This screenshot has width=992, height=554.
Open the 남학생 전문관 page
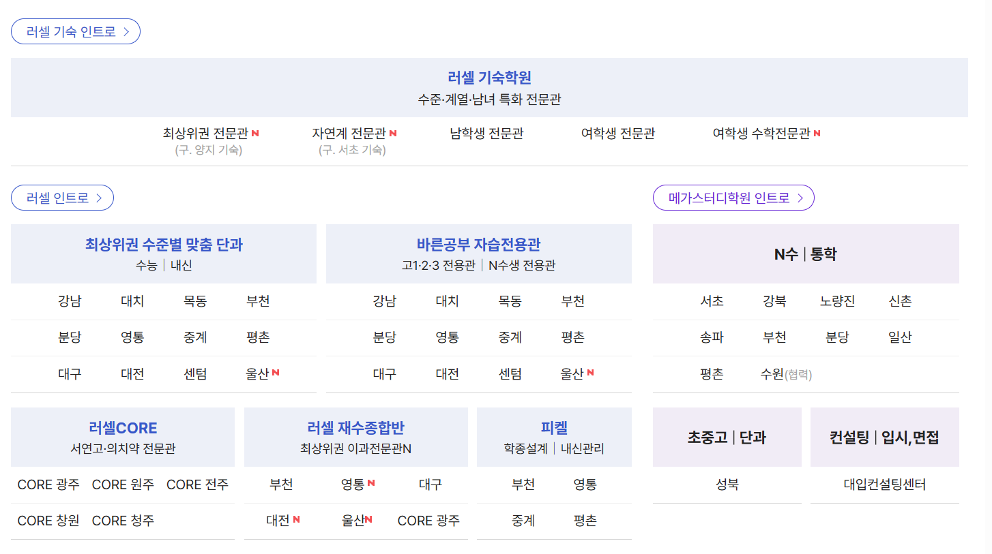486,134
